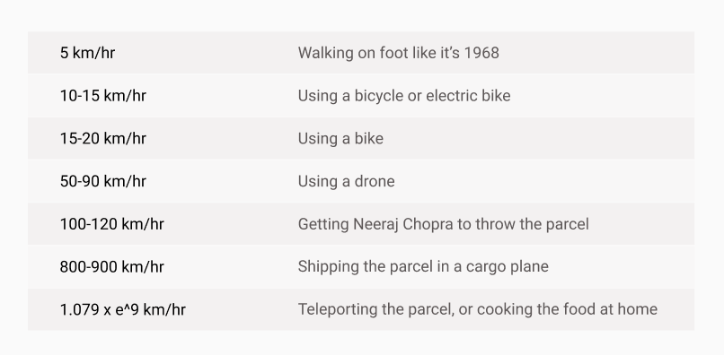Select the 50-90 km/hr speed cell
This screenshot has width=724, height=355.
coord(103,181)
